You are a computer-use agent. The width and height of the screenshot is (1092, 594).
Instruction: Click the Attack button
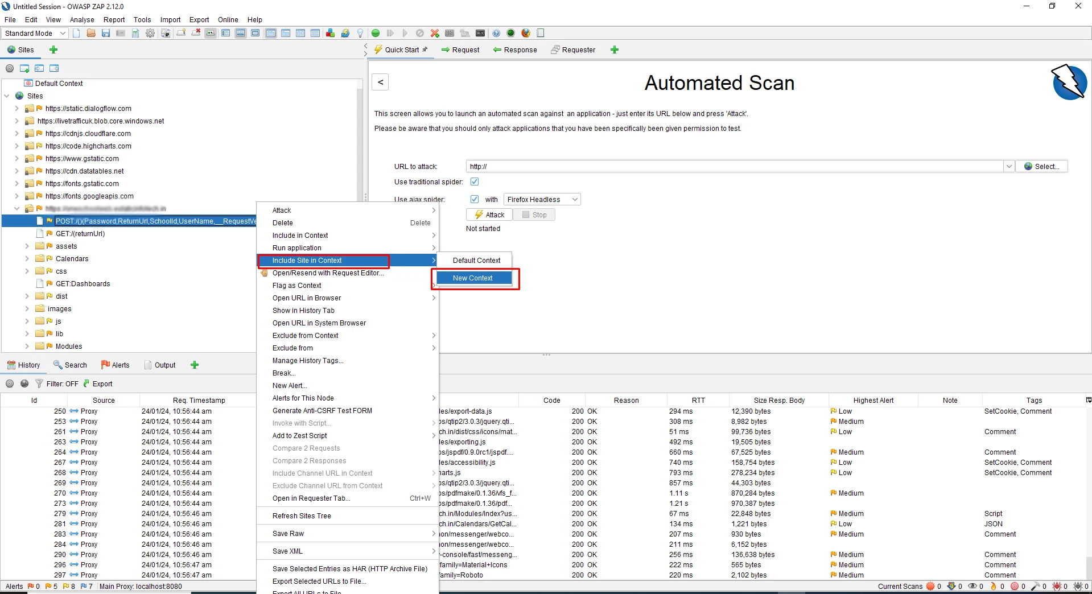tap(488, 214)
